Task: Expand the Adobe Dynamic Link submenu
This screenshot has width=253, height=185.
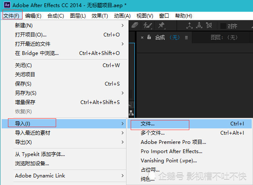Action: [65, 176]
